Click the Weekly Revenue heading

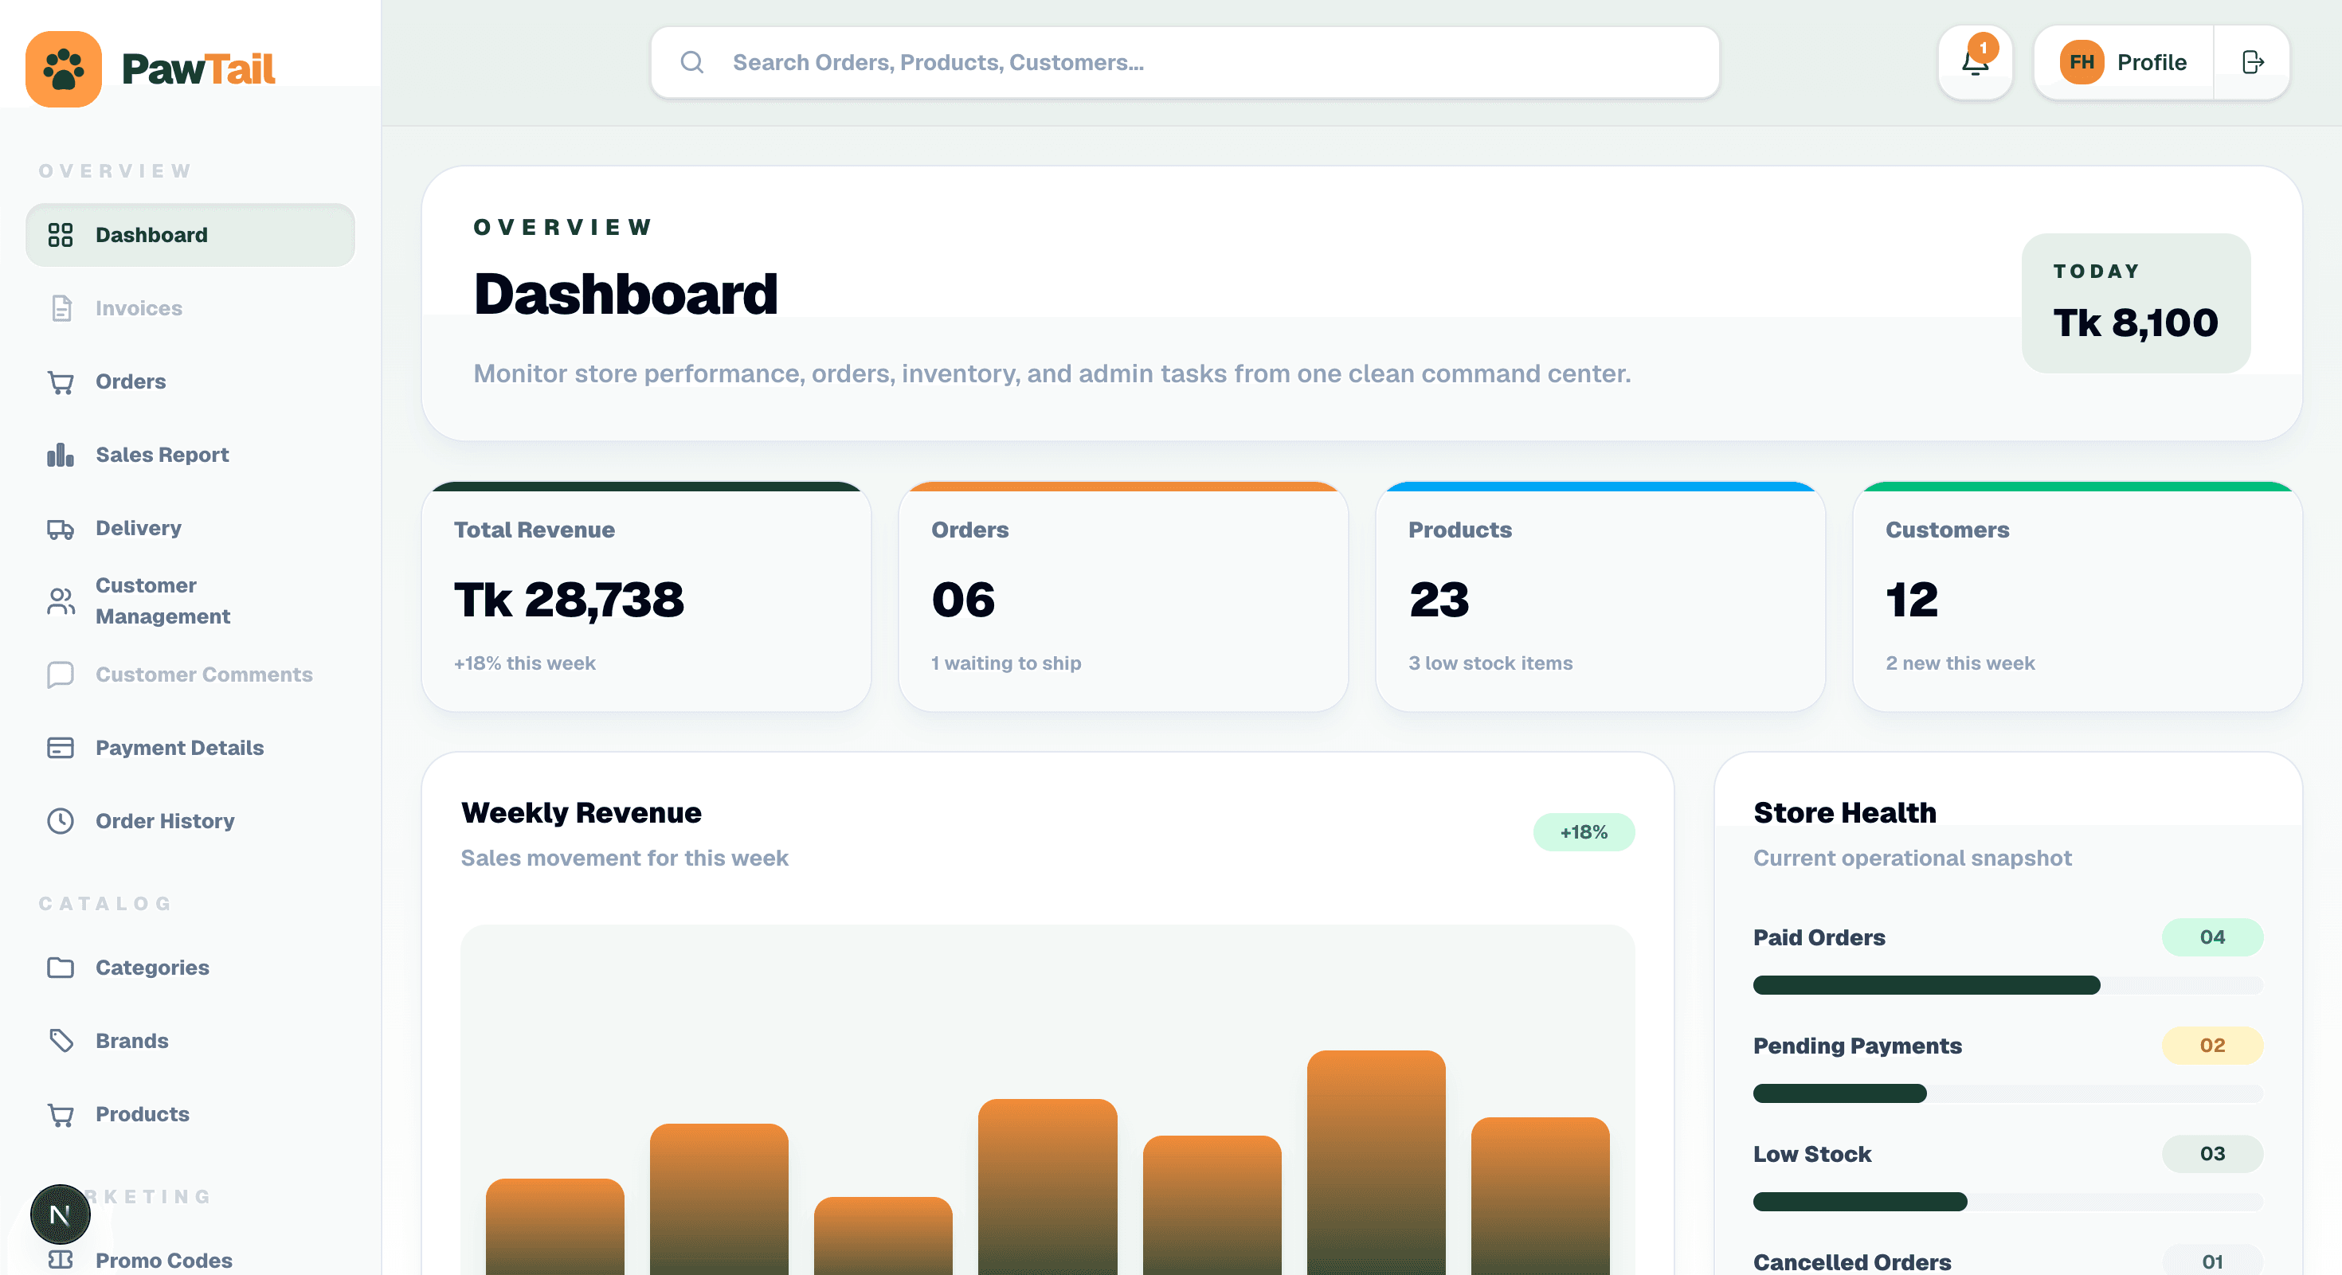pos(581,812)
